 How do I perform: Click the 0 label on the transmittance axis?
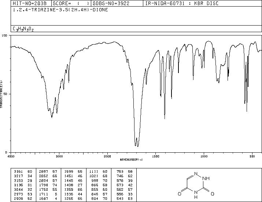(x=6, y=152)
